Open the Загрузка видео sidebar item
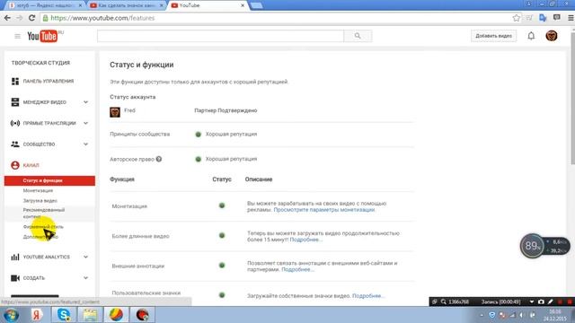Viewport: 575px width, 323px height. coord(40,201)
